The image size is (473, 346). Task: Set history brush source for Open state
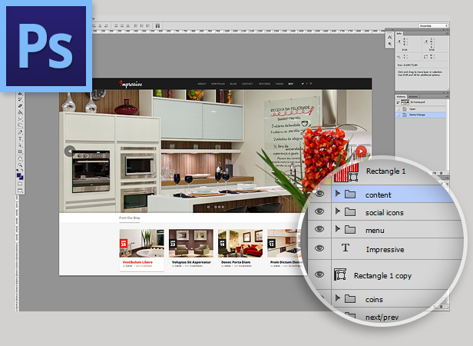(399, 108)
